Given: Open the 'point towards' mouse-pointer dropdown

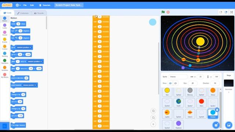Looking at the screenshot, I should [29, 85].
